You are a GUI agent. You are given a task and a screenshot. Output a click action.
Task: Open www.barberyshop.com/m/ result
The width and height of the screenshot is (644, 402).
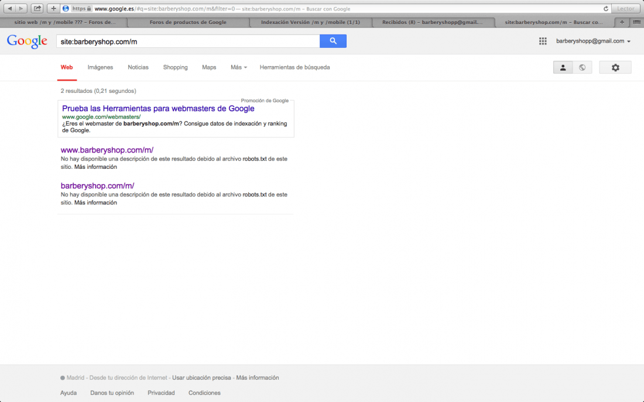coord(107,150)
